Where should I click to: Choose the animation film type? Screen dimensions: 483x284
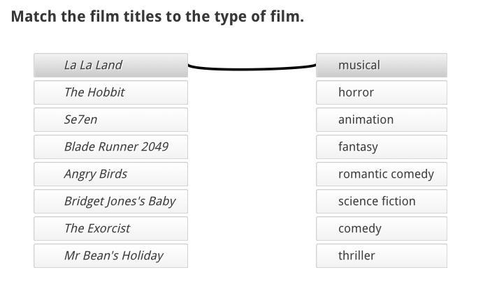click(x=381, y=119)
